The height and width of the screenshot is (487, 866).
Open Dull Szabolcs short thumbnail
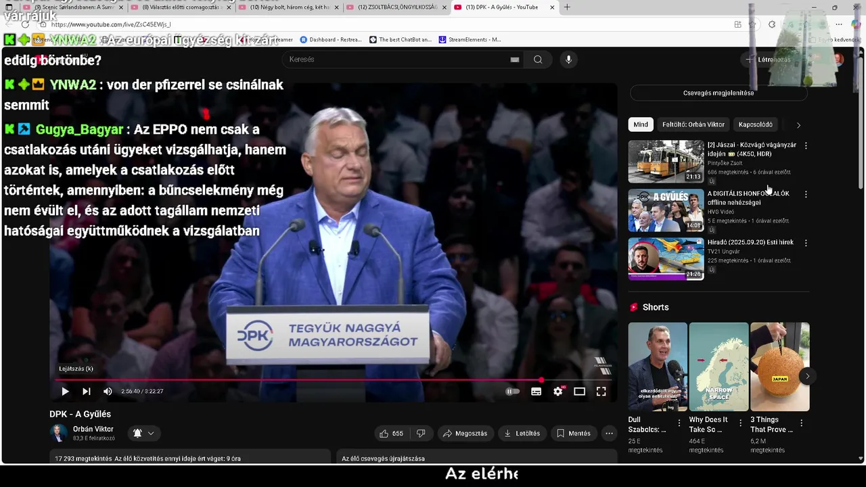pyautogui.click(x=658, y=367)
